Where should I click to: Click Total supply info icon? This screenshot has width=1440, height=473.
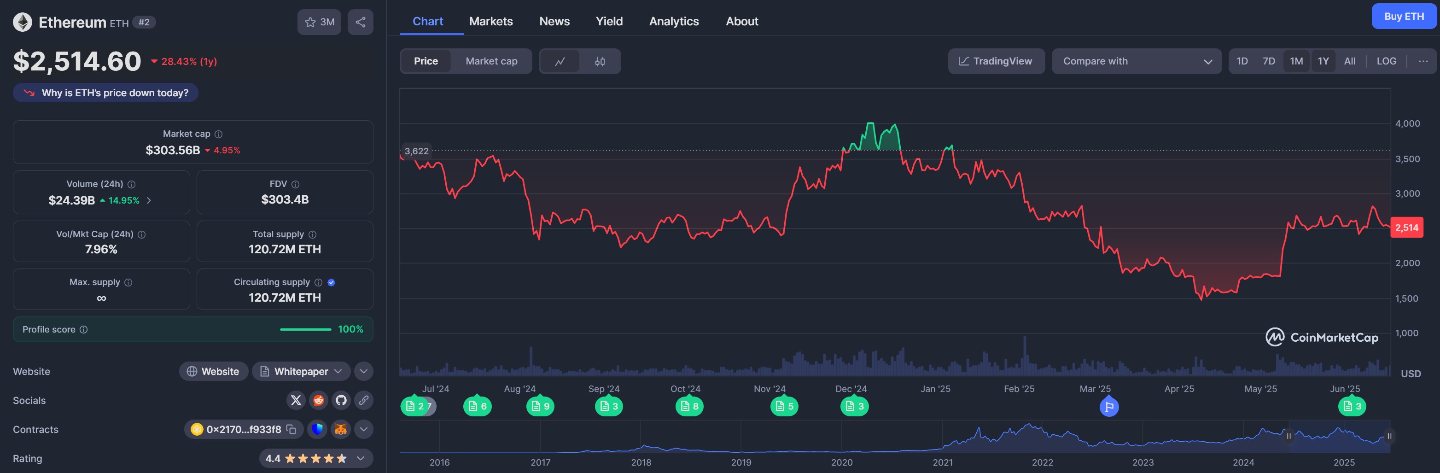(313, 235)
